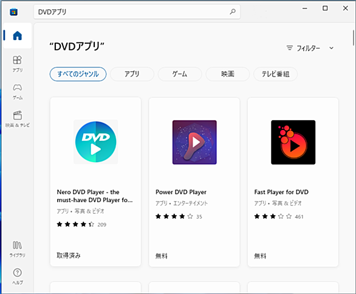Click Nero DVD Player star rating
The height and width of the screenshot is (294, 356).
click(x=75, y=225)
